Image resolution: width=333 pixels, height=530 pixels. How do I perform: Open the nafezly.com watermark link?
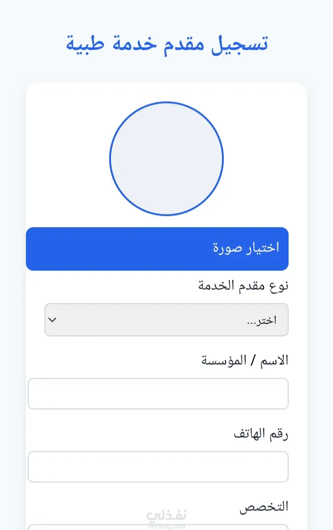166,525
